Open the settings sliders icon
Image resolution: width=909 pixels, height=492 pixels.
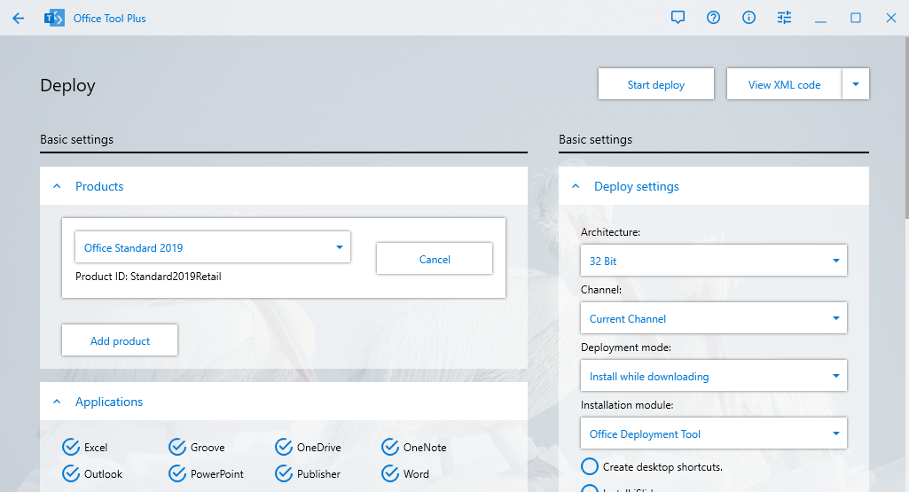(784, 18)
